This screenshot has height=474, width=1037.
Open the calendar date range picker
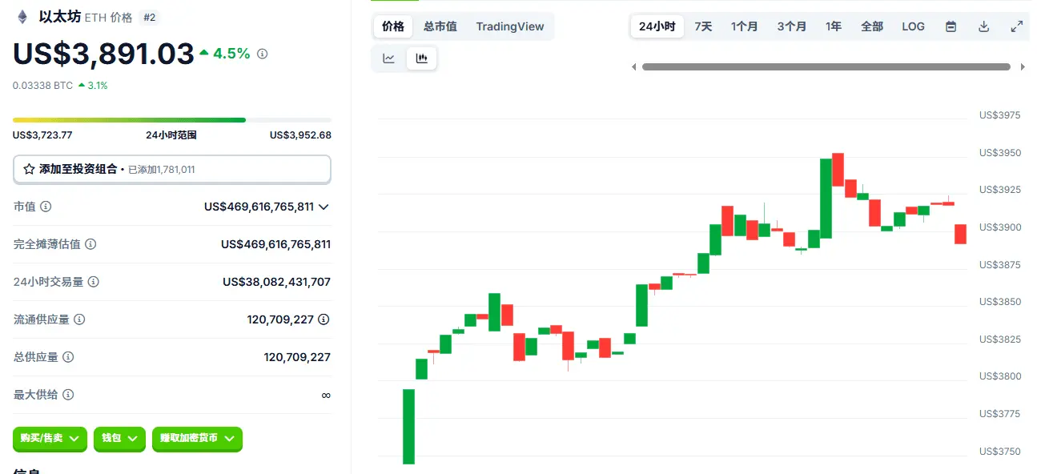[951, 26]
